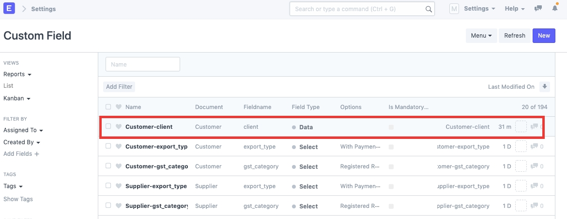The image size is (567, 219).
Task: Toggle sort direction arrow next to Last Modified On
Action: click(545, 87)
